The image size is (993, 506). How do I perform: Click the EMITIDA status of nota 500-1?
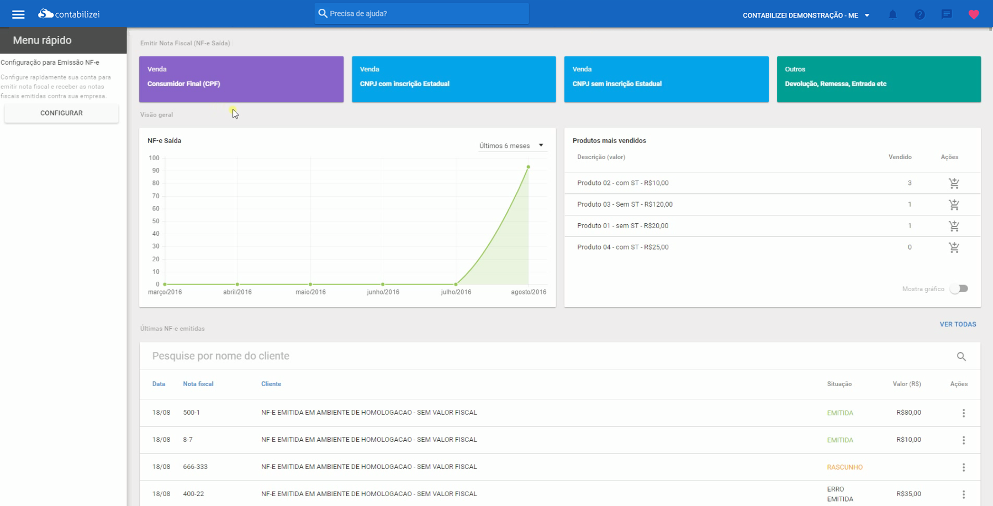point(840,413)
